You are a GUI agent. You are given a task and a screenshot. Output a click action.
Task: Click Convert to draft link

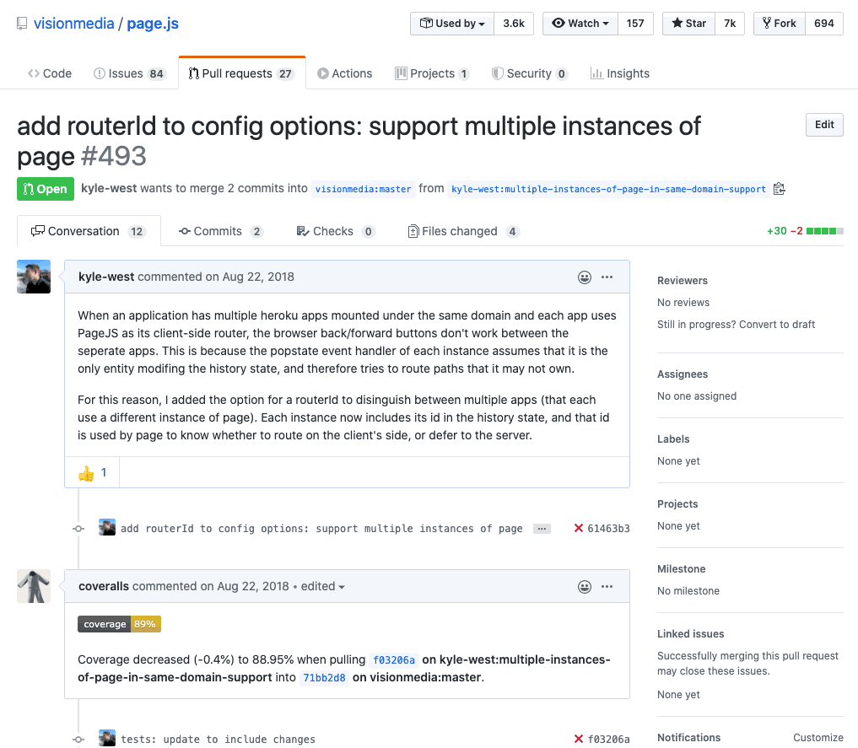tap(777, 324)
